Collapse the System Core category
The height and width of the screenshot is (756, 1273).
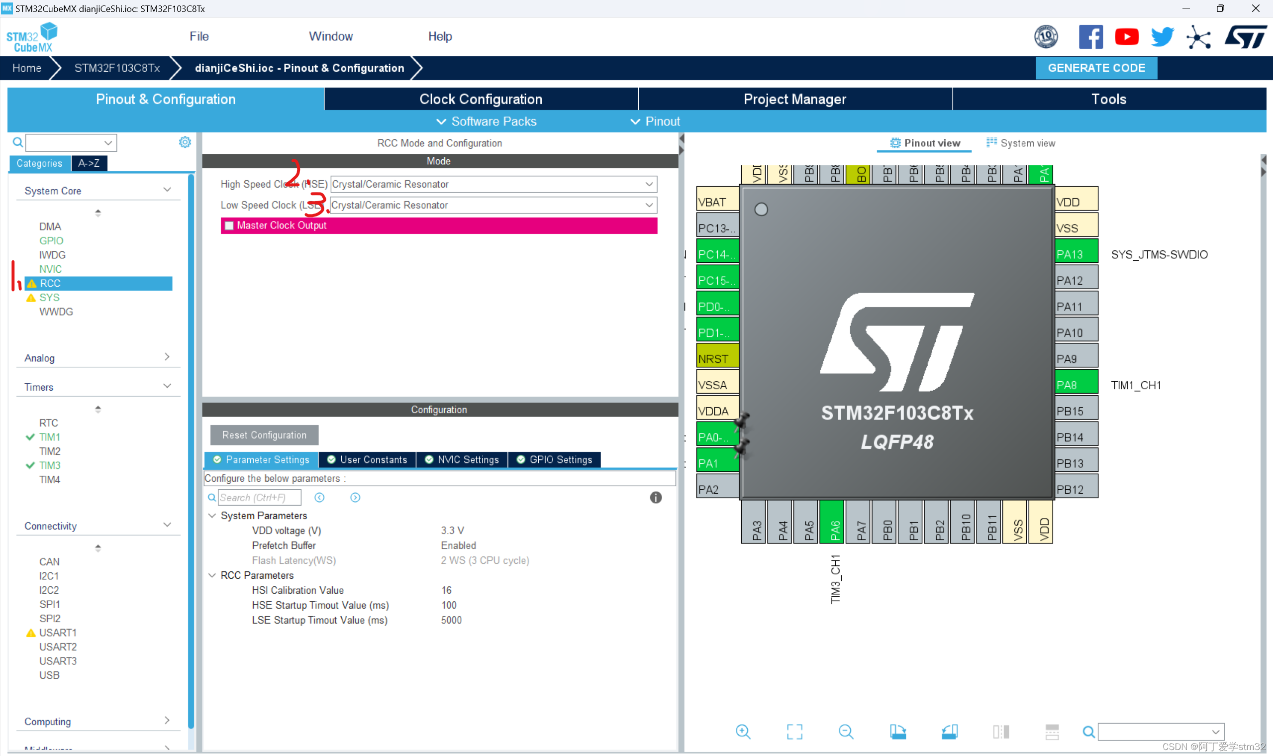167,189
